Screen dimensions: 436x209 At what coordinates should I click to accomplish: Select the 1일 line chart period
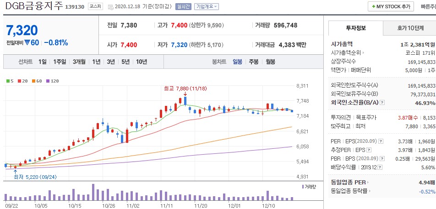click(x=43, y=62)
